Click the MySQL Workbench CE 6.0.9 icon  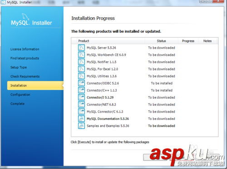[81, 55]
